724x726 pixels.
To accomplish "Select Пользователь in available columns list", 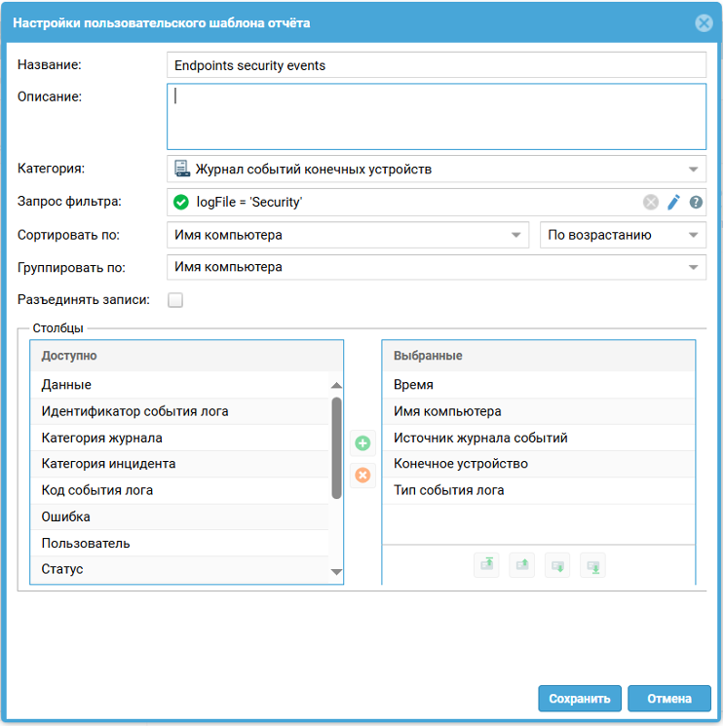I will [x=86, y=543].
